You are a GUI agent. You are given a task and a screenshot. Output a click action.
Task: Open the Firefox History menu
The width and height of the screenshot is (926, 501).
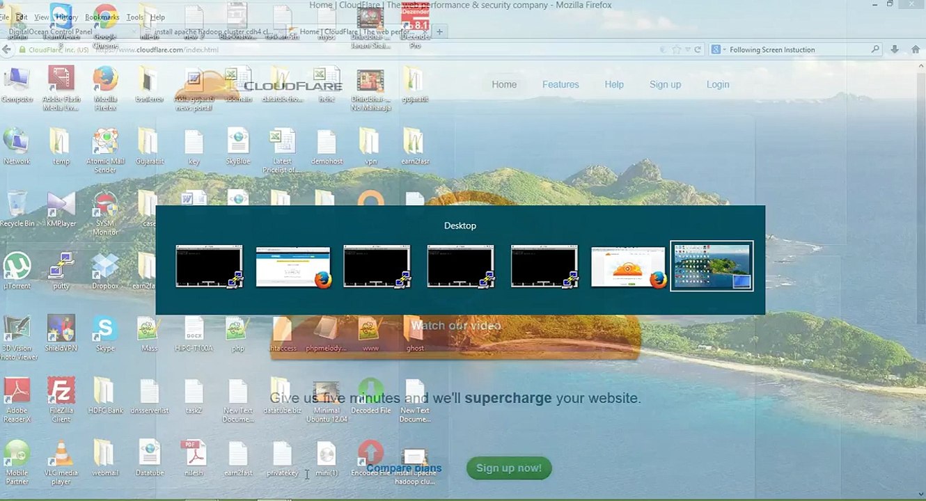66,17
